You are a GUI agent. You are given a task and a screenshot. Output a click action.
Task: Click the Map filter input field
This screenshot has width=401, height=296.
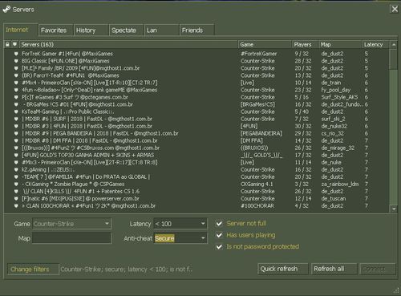[x=71, y=238]
